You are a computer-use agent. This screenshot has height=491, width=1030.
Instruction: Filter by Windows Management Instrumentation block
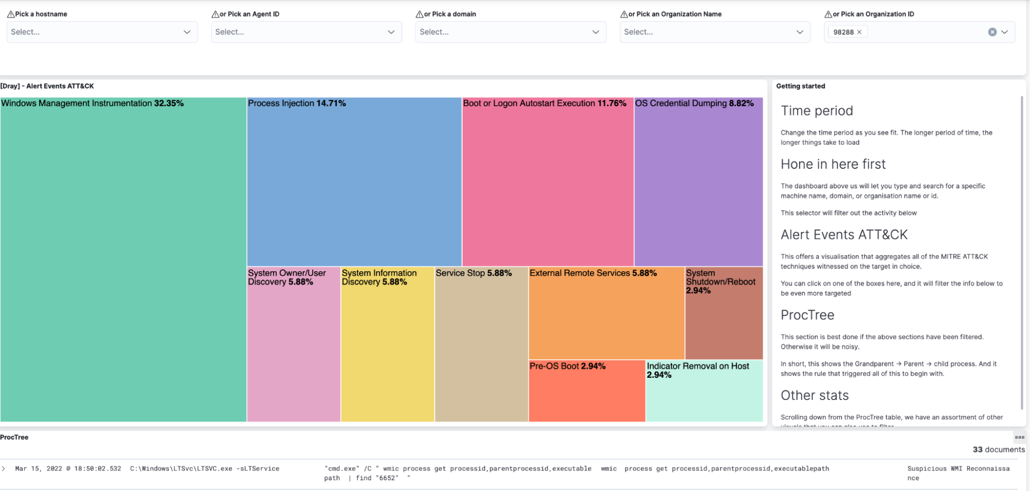(123, 260)
